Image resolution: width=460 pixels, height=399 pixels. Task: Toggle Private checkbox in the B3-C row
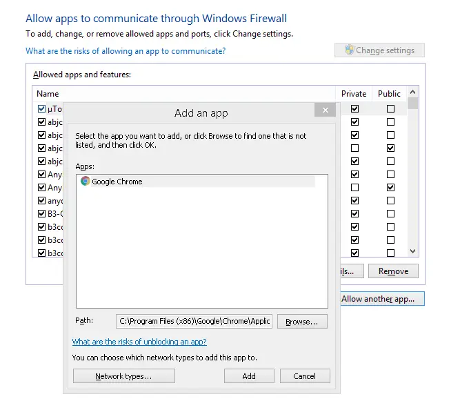pos(354,214)
